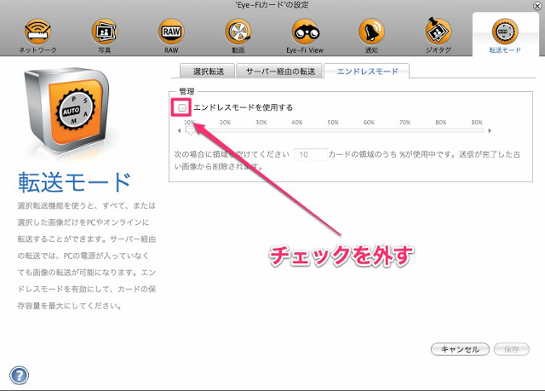Open the 動画 film reel icon
The image size is (545, 391).
(238, 32)
